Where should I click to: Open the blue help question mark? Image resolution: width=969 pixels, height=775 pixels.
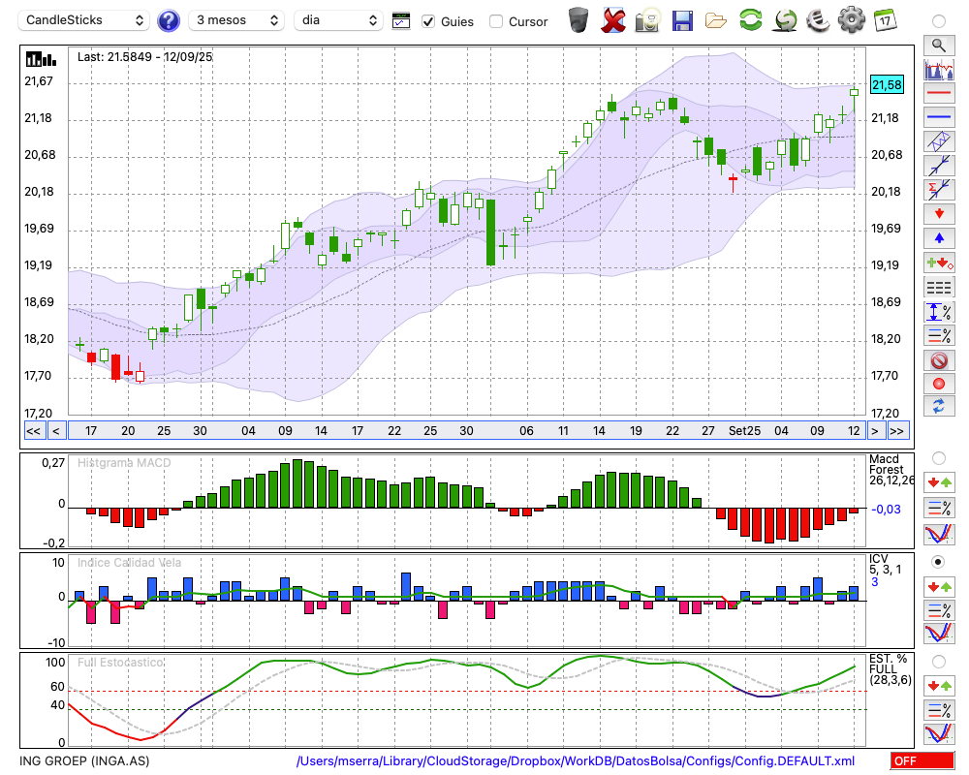click(x=168, y=21)
